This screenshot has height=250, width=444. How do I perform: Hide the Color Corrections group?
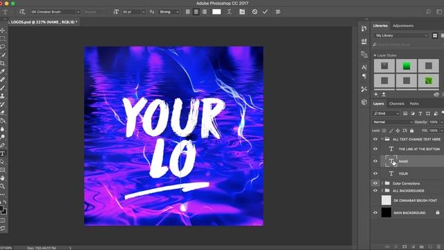click(375, 183)
